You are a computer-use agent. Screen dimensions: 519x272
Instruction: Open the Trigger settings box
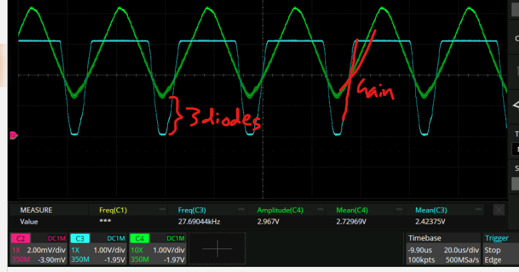point(501,248)
